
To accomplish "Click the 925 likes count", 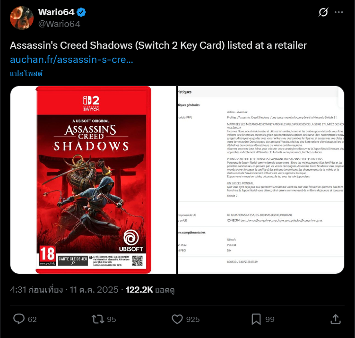I will click(x=193, y=319).
